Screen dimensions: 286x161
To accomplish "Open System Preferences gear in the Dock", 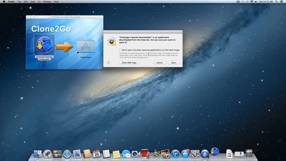I will (x=195, y=154).
